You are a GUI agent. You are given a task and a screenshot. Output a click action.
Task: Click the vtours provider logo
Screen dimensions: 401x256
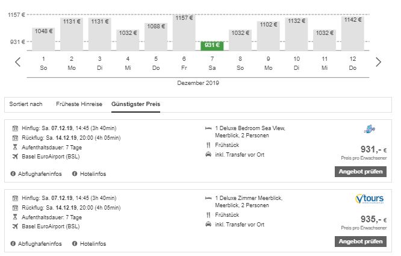coord(370,200)
